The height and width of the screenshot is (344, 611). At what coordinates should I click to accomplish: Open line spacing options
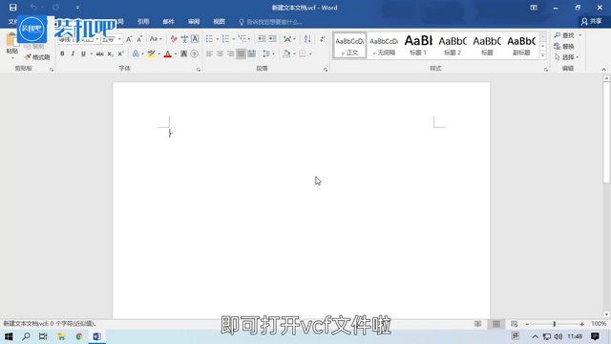(268, 54)
